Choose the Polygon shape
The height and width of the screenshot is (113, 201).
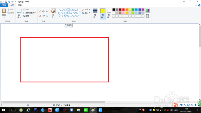(x=74, y=10)
